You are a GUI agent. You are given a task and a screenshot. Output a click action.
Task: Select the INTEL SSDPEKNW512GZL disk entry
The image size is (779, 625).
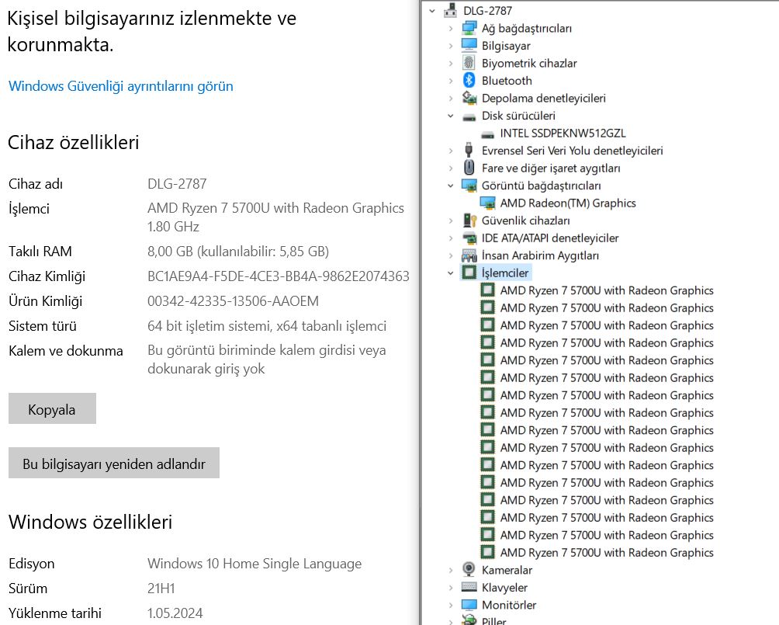[563, 134]
